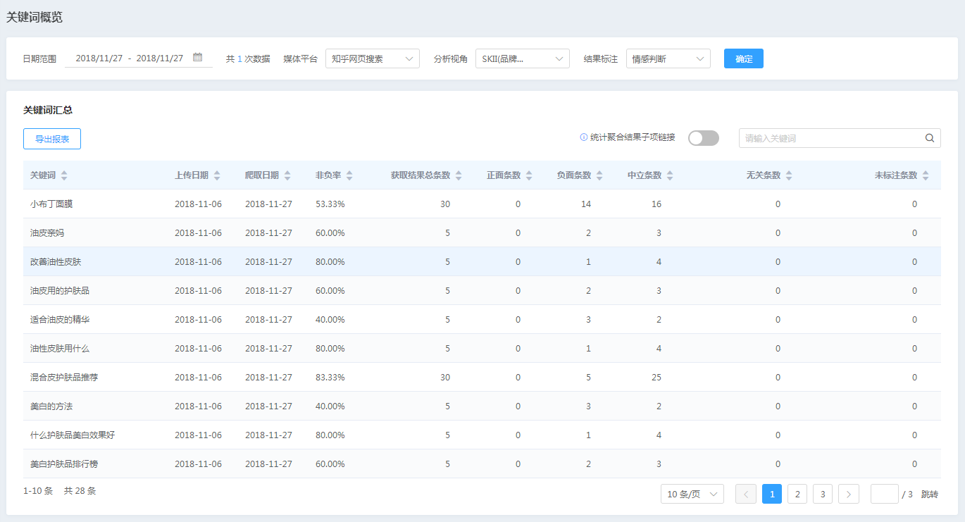Go to page 2
The height and width of the screenshot is (522, 965).
(x=797, y=494)
